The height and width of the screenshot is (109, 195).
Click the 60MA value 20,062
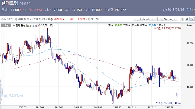coord(152,25)
